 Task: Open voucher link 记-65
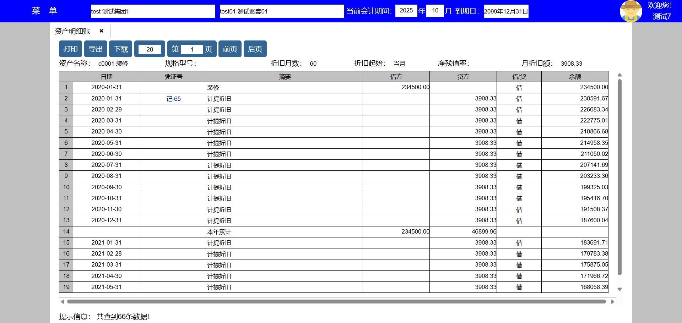[173, 99]
